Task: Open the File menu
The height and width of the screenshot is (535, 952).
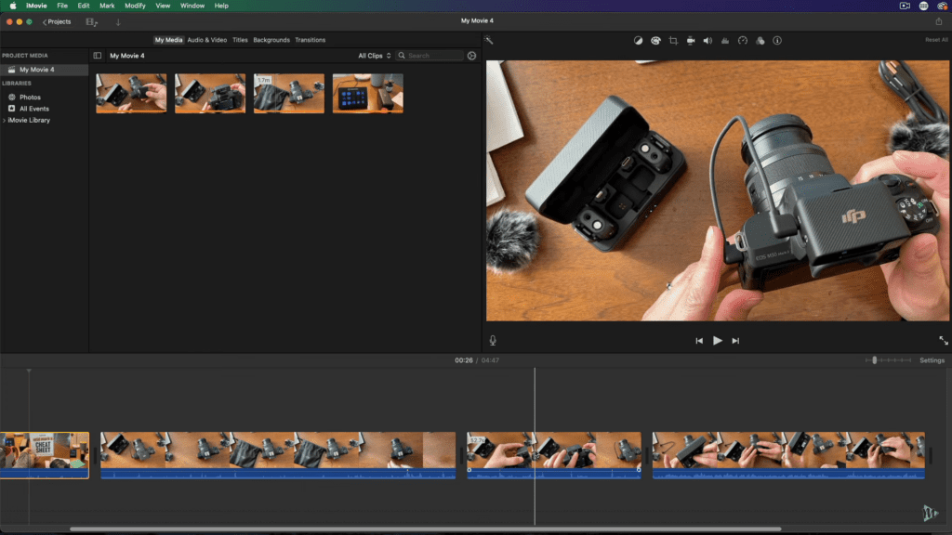Action: point(62,6)
